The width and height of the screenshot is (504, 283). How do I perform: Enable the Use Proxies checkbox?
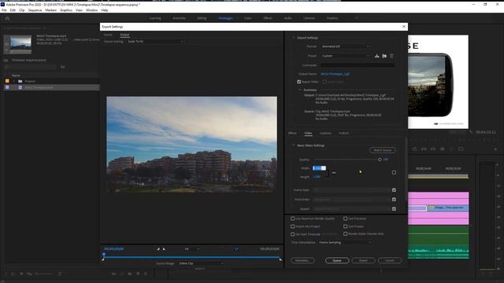click(x=345, y=226)
